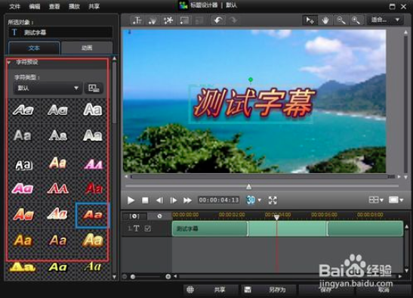Open the 查看 (View) menu
The image size is (413, 298).
[54, 6]
